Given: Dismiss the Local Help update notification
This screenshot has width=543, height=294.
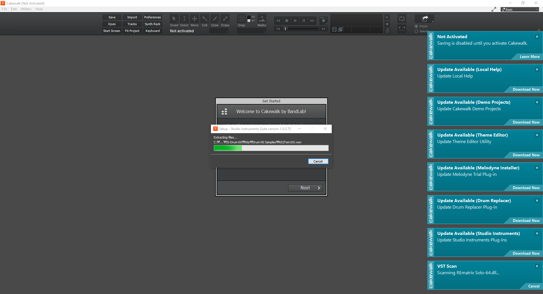Looking at the screenshot, I should (x=537, y=70).
